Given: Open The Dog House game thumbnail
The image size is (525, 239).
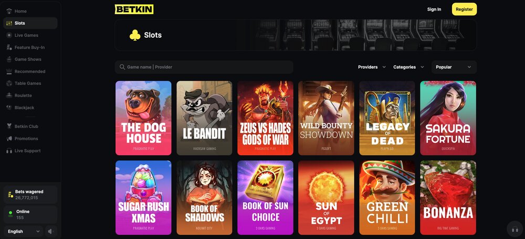Looking at the screenshot, I should click(143, 118).
